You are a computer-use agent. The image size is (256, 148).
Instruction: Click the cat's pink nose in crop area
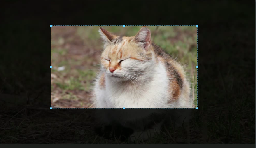112,71
